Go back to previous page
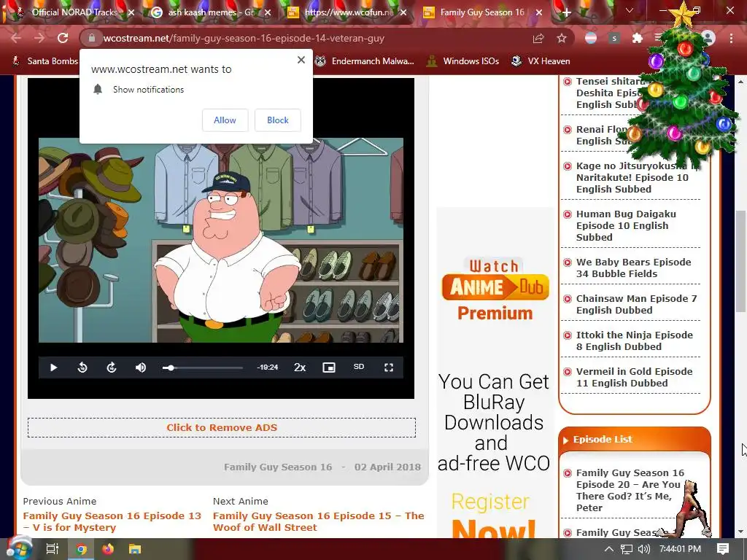Image resolution: width=747 pixels, height=560 pixels. point(16,38)
